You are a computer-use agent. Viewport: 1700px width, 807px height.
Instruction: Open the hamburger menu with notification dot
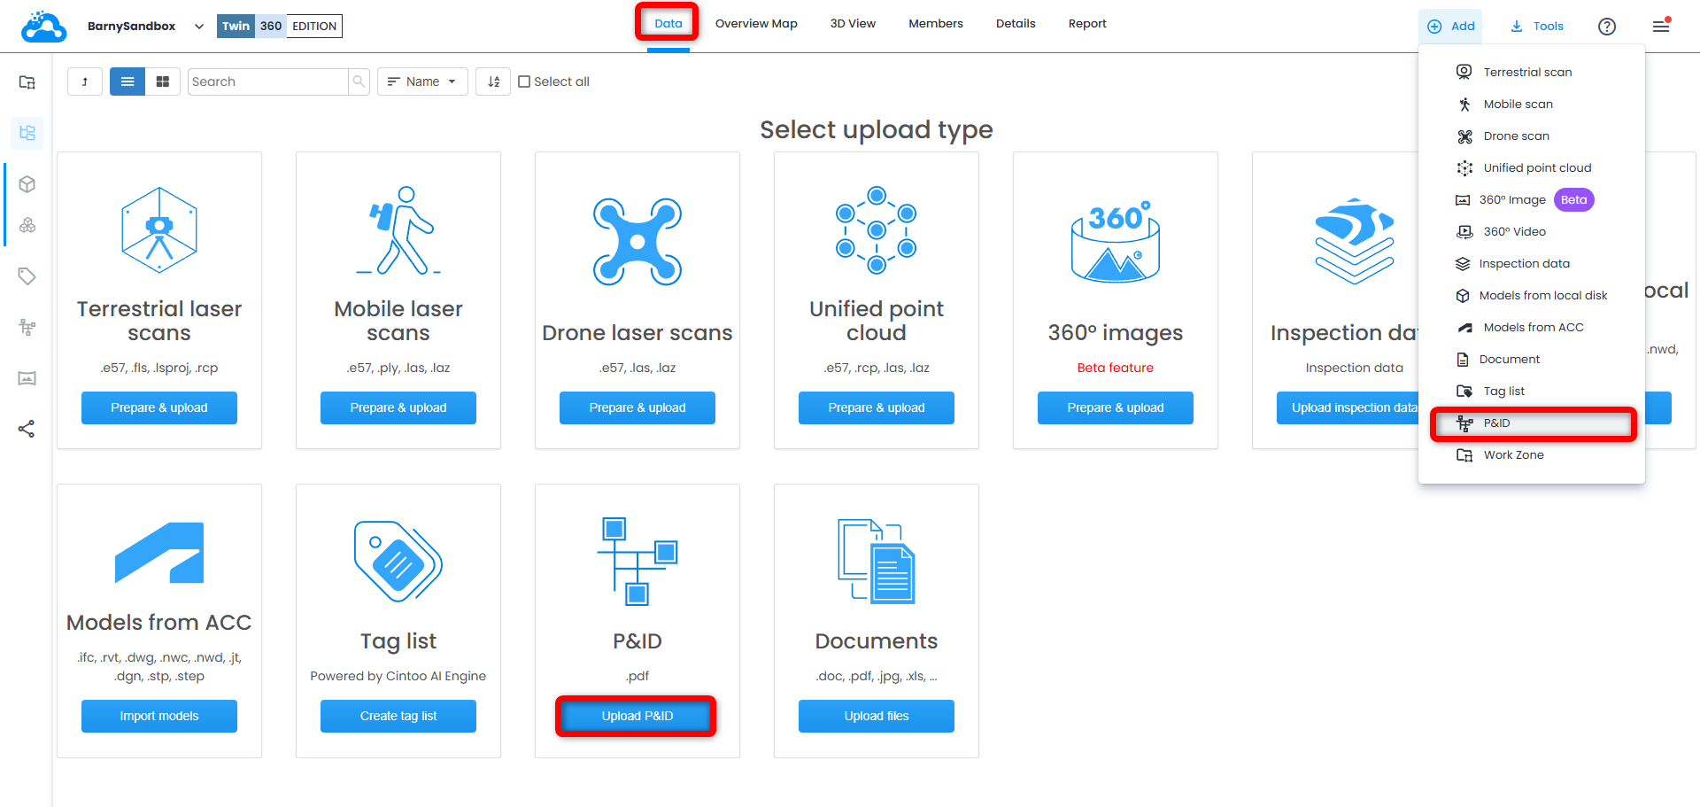[1662, 26]
